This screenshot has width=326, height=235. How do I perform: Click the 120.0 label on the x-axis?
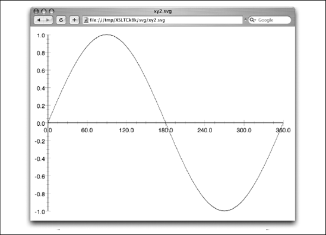tap(126, 131)
